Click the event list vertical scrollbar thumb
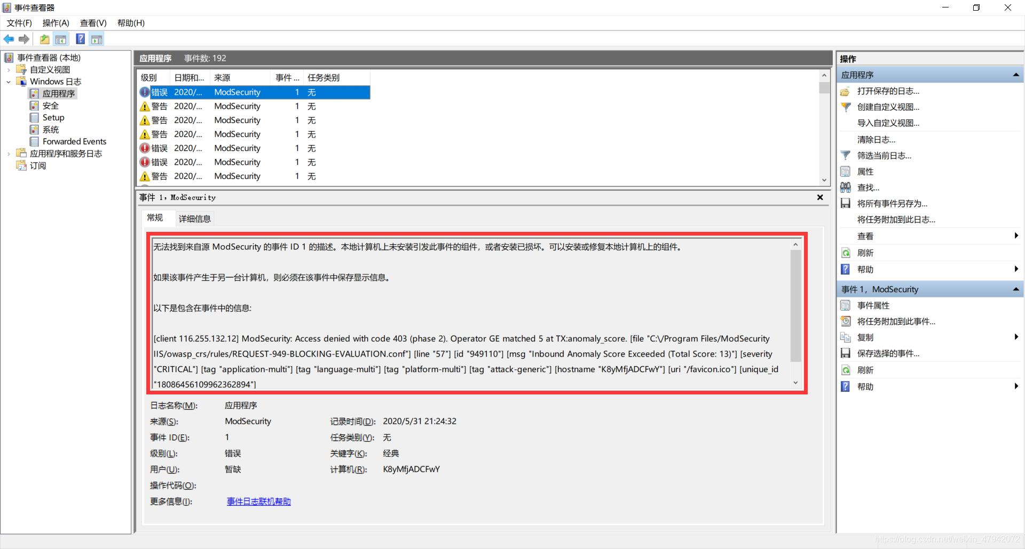This screenshot has height=549, width=1025. point(824,88)
